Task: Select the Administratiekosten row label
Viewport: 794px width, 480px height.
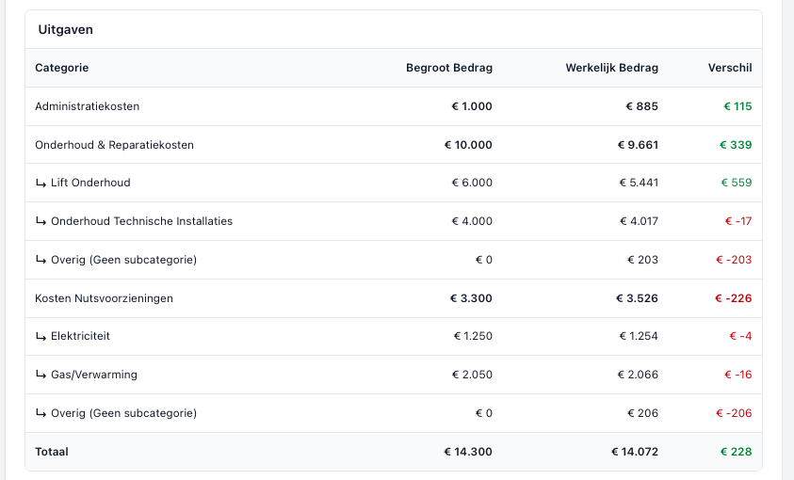Action: pos(87,106)
